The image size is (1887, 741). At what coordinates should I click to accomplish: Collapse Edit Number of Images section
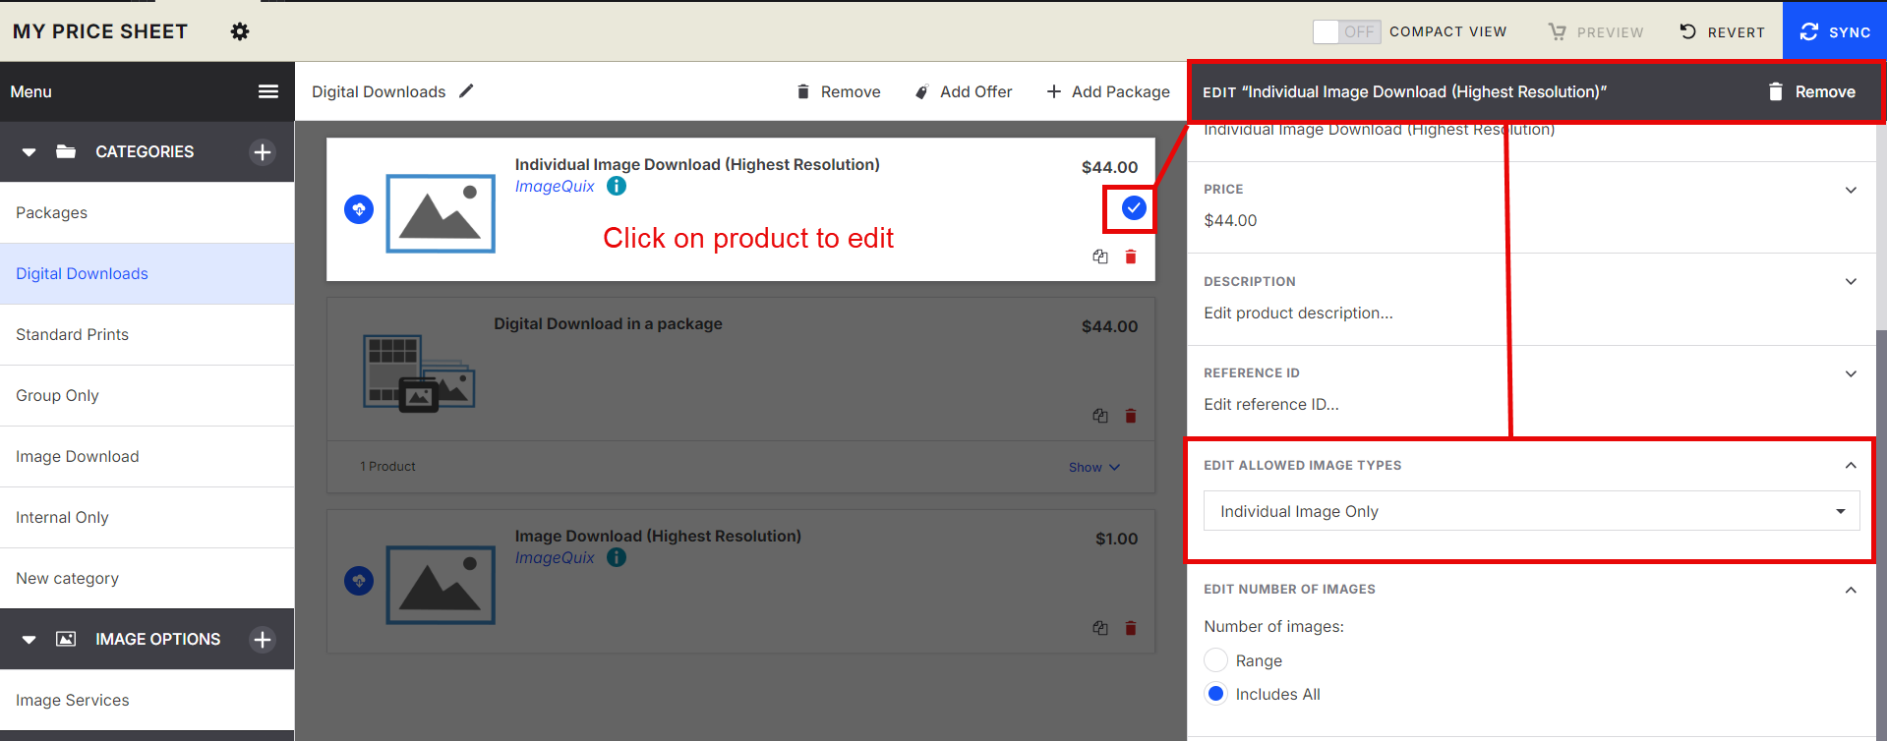[x=1851, y=590]
